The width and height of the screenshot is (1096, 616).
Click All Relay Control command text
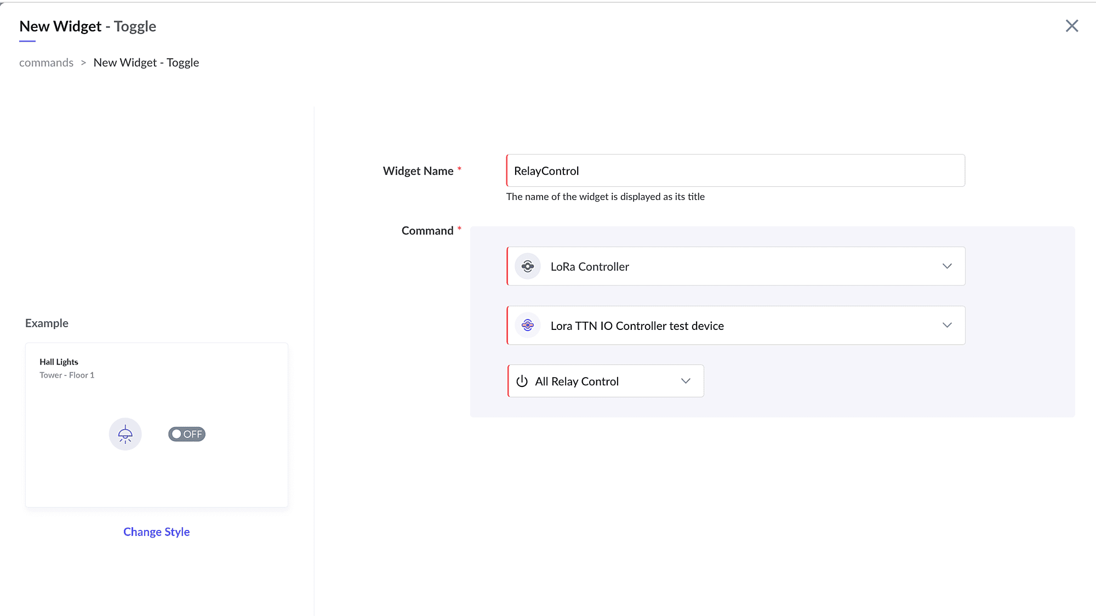(576, 381)
